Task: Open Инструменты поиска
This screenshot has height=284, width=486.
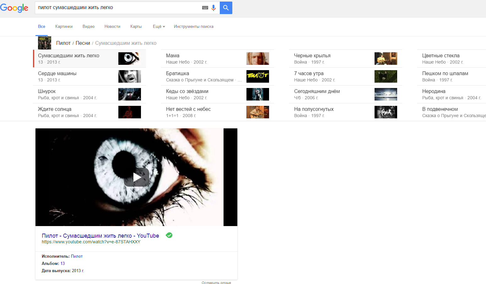Action: pyautogui.click(x=194, y=27)
